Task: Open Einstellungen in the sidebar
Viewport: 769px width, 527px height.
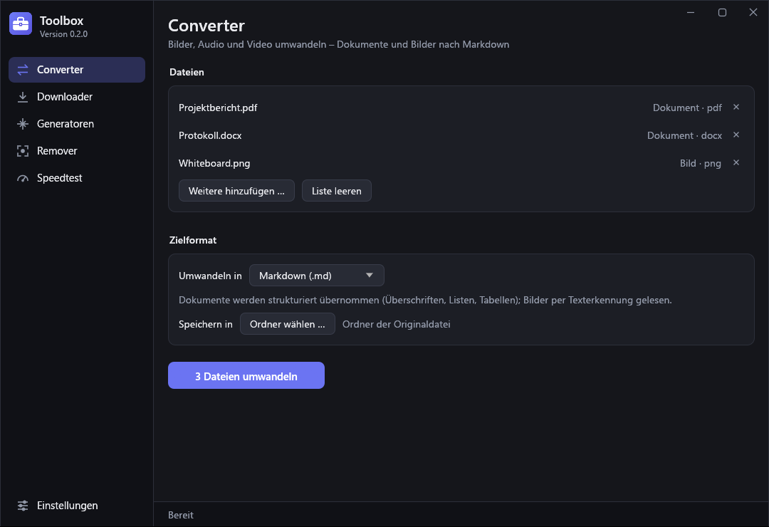Action: (77, 506)
